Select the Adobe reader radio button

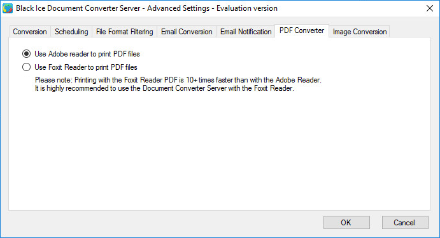pos(26,54)
